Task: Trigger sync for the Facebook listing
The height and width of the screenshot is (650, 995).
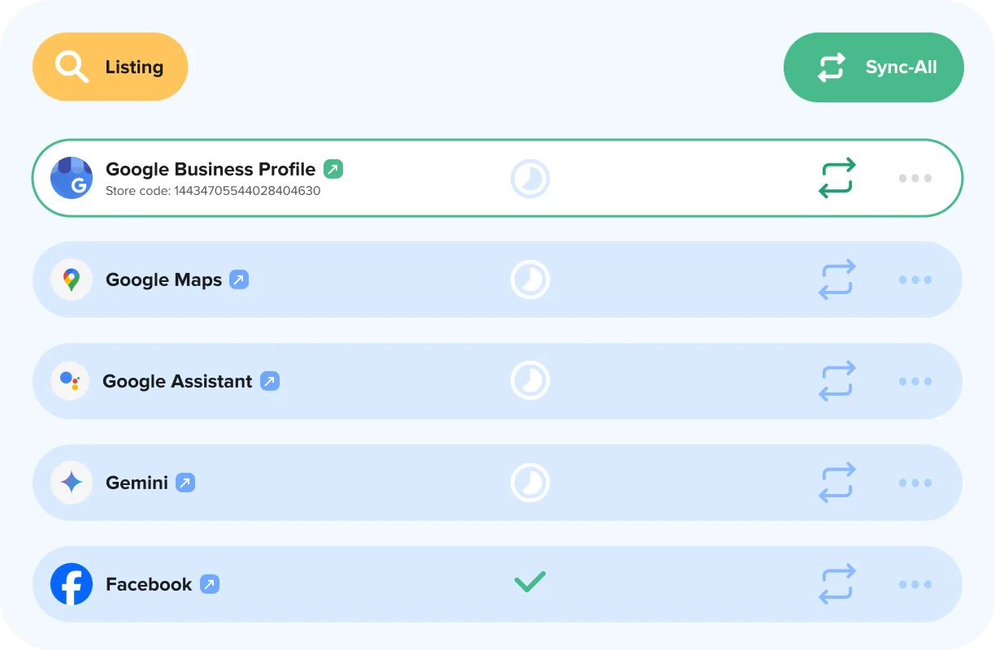Action: [836, 583]
